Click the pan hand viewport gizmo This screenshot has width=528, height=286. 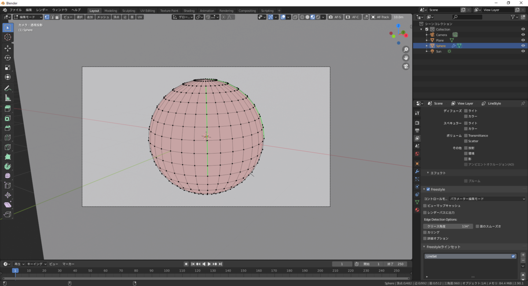point(406,58)
